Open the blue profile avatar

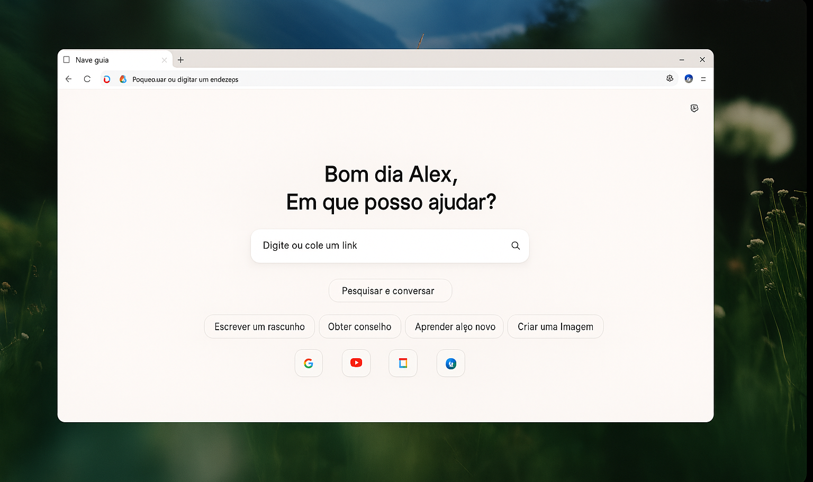click(689, 79)
